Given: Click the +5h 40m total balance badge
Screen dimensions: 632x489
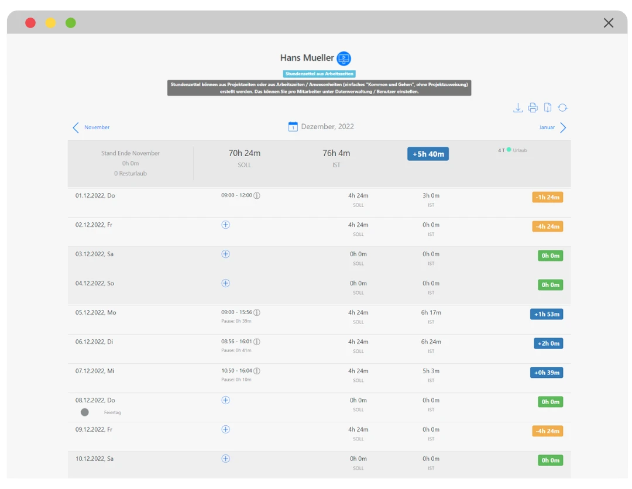Looking at the screenshot, I should tap(428, 154).
